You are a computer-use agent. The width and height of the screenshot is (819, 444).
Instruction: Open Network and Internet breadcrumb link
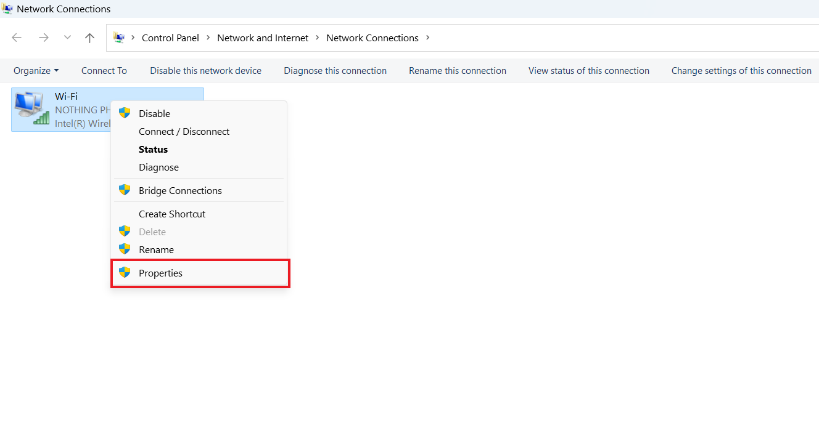coord(263,38)
